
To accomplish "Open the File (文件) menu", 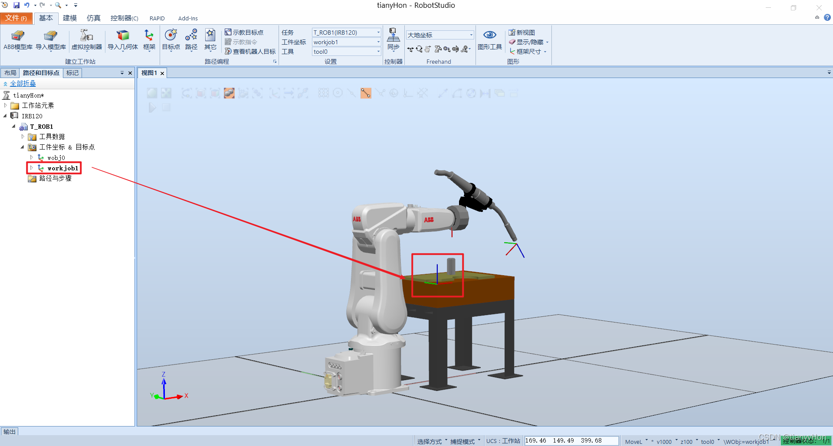I will [x=16, y=18].
